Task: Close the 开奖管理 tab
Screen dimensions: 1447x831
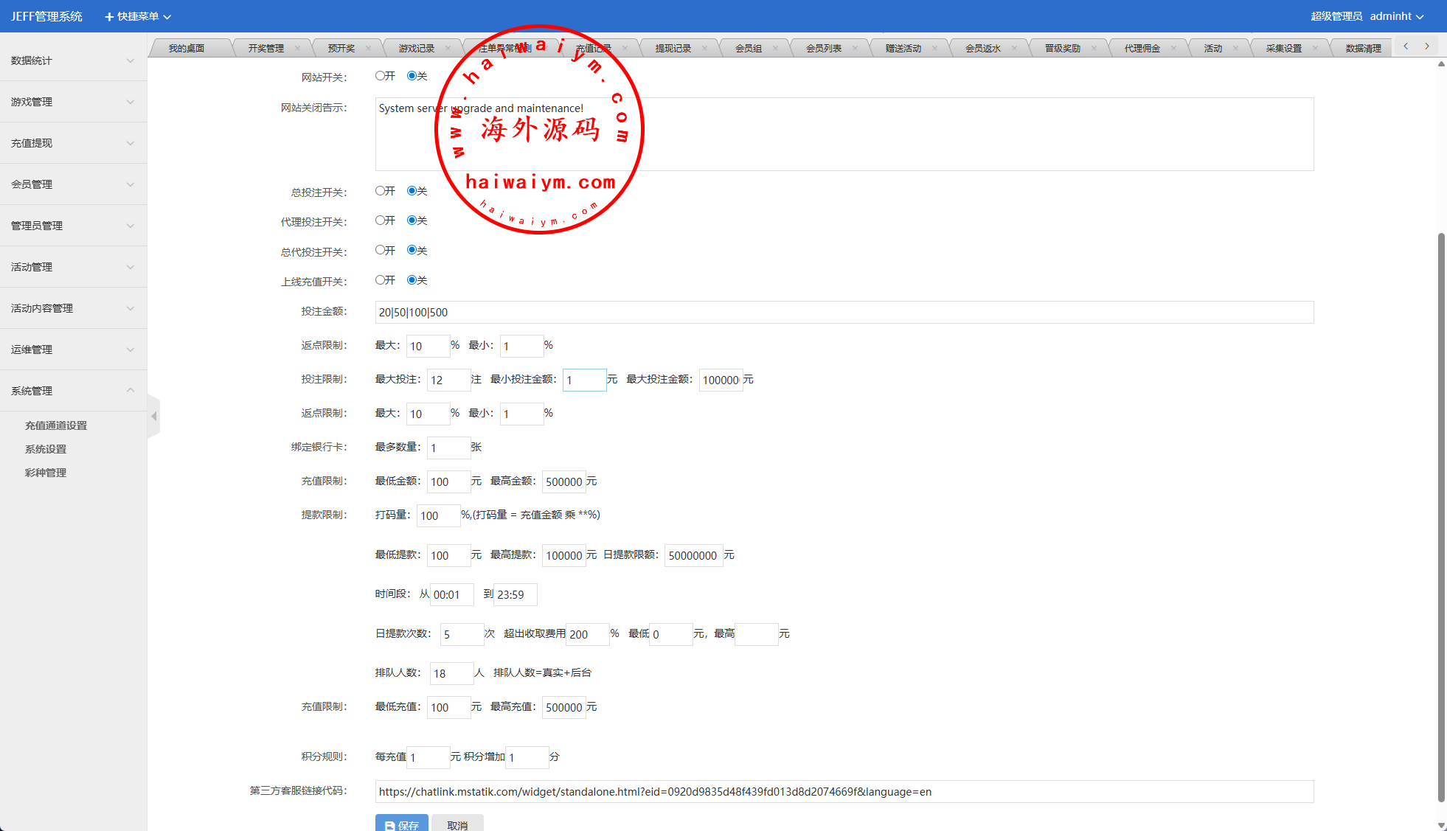Action: (x=297, y=49)
